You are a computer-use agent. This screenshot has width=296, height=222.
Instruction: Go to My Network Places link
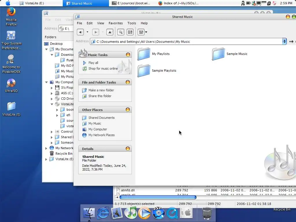tap(101, 135)
